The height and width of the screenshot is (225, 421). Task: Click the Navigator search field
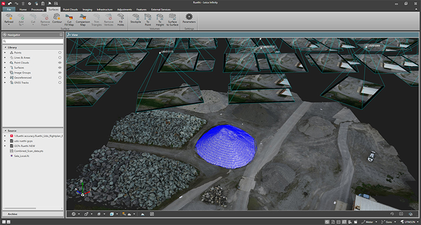coord(33,41)
